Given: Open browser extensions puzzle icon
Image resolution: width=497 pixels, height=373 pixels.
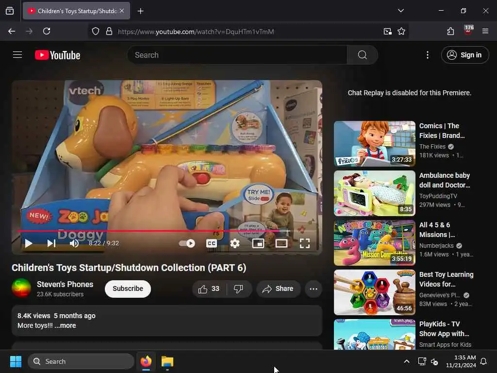Looking at the screenshot, I should click(x=450, y=31).
